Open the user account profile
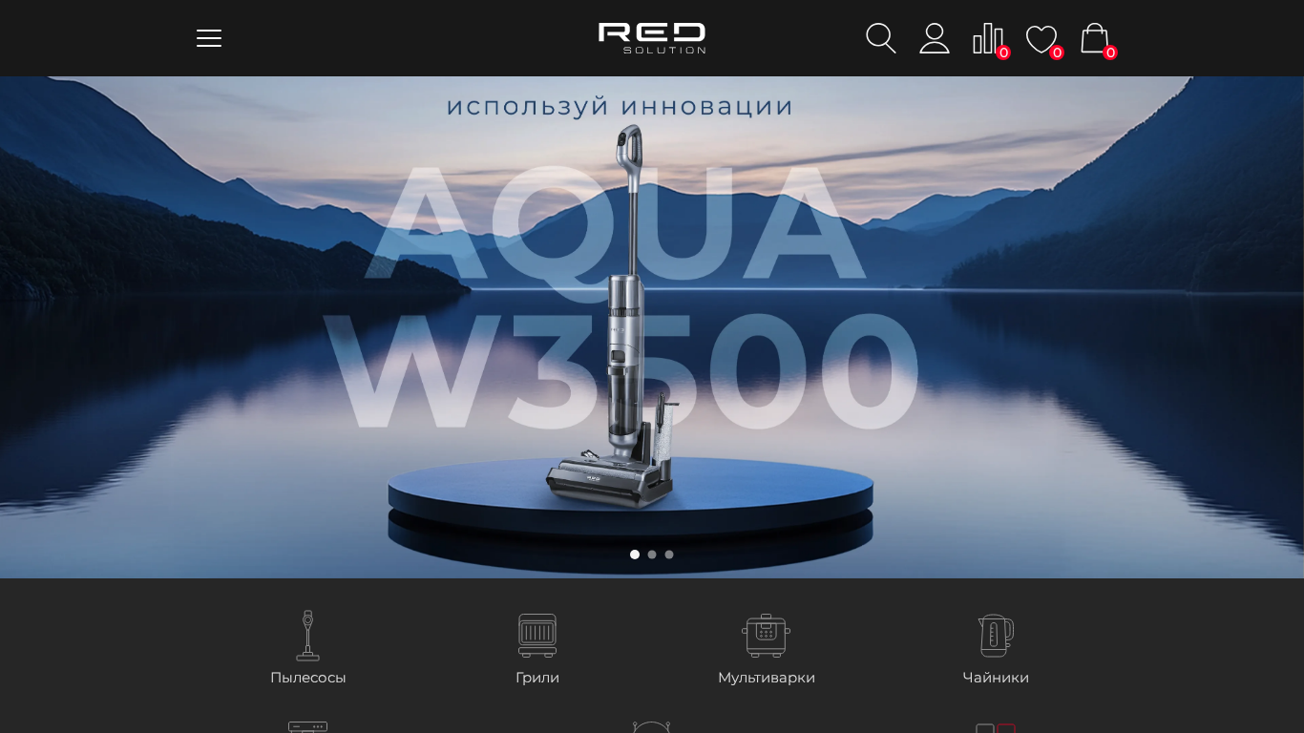The image size is (1304, 733). pos(935,38)
